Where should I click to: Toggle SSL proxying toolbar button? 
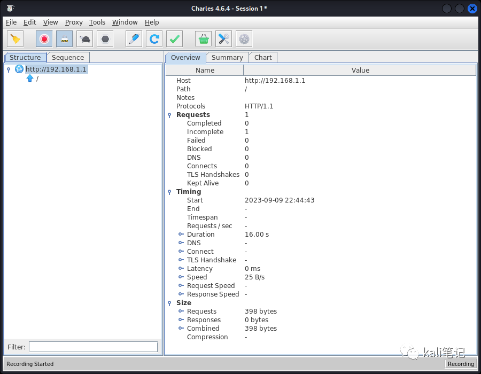pyautogui.click(x=65, y=39)
